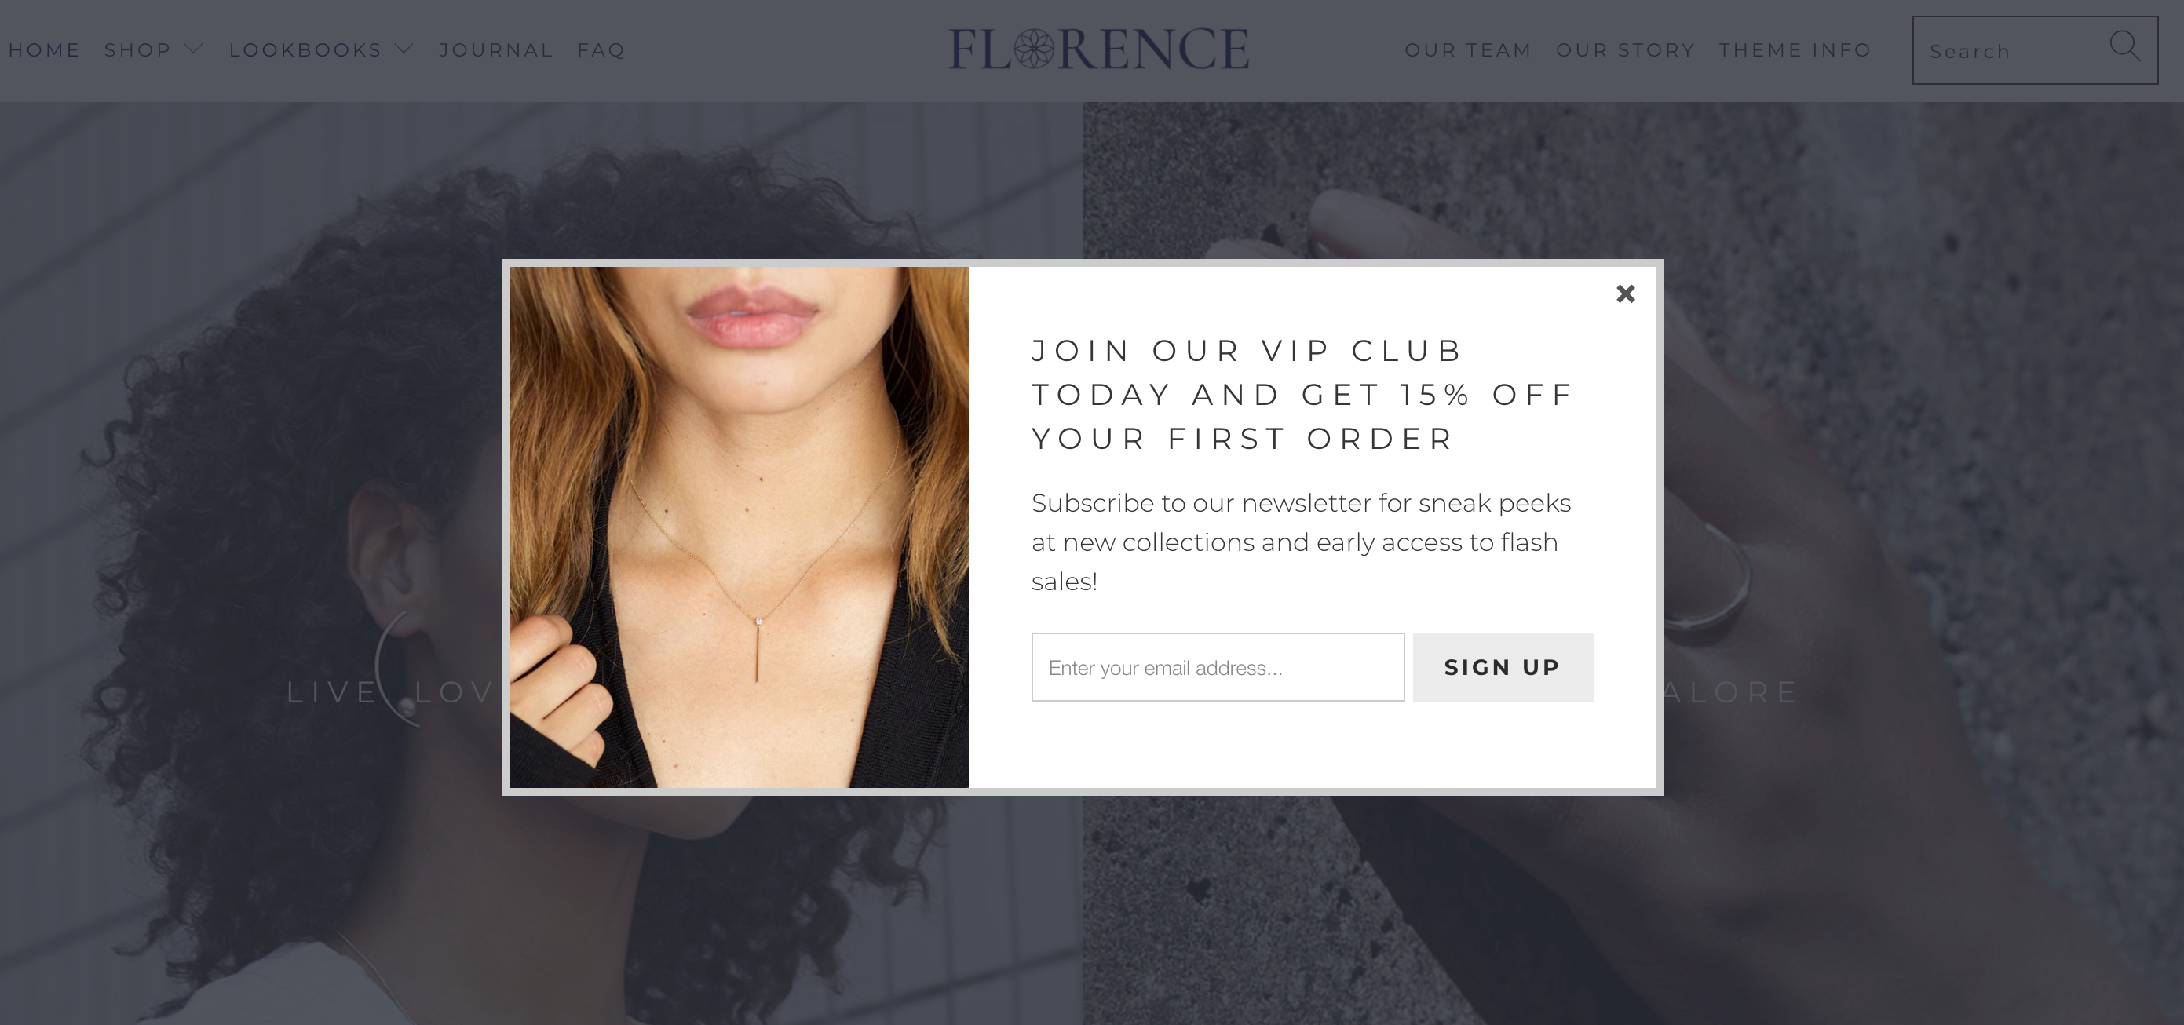Select Theme Info in the navigation
Image resolution: width=2184 pixels, height=1025 pixels.
1795,50
